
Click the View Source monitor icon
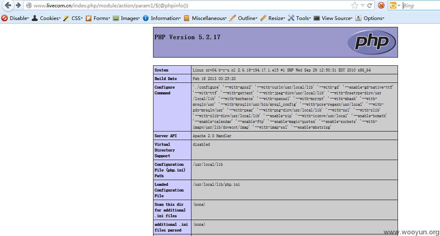[x=317, y=18]
